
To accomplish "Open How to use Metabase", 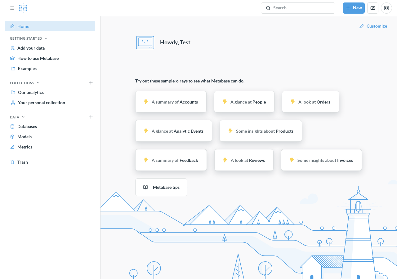I will [50, 58].
